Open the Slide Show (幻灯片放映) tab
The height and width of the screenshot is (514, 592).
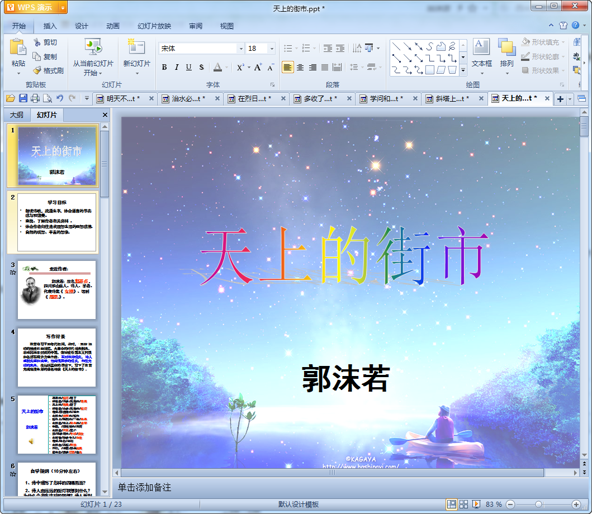[154, 26]
